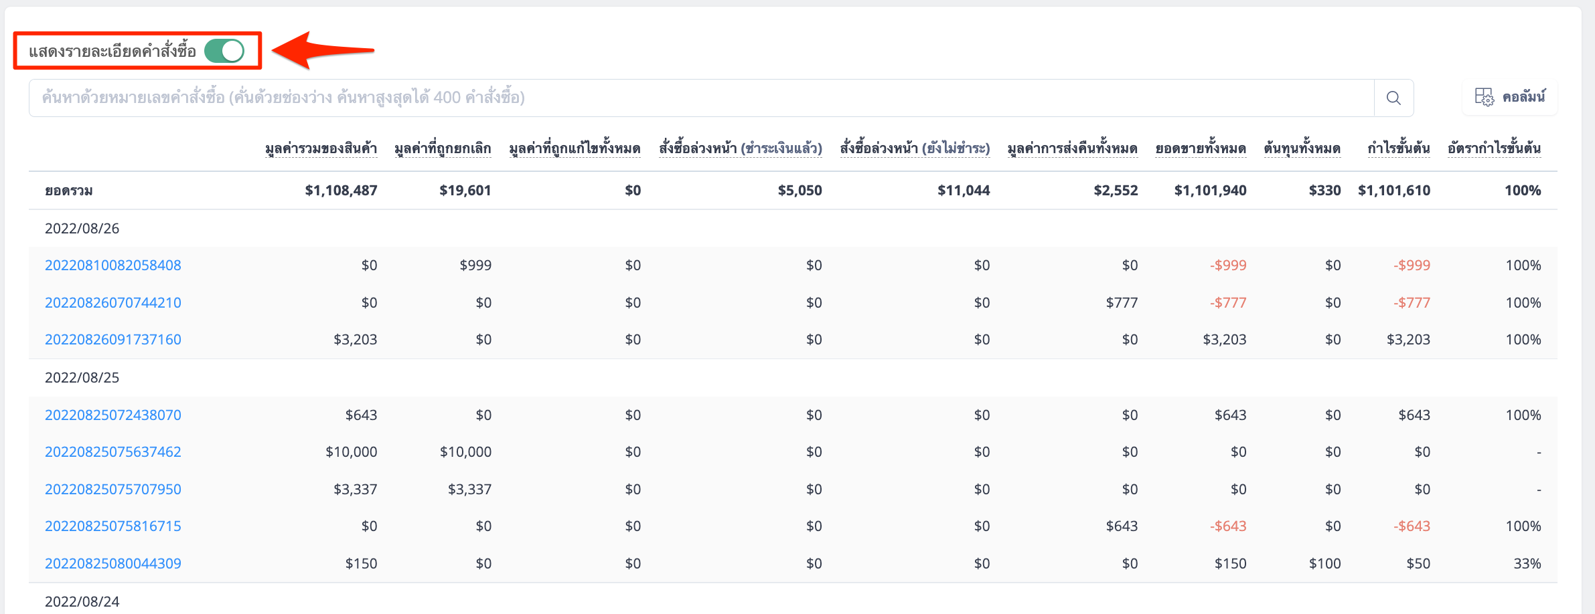
Task: Open order 20220810082058408
Action: click(113, 266)
